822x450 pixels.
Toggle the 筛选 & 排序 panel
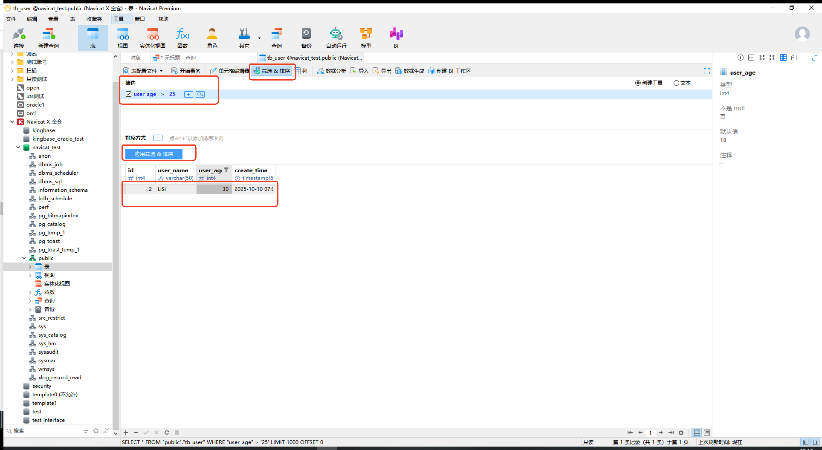tap(272, 71)
